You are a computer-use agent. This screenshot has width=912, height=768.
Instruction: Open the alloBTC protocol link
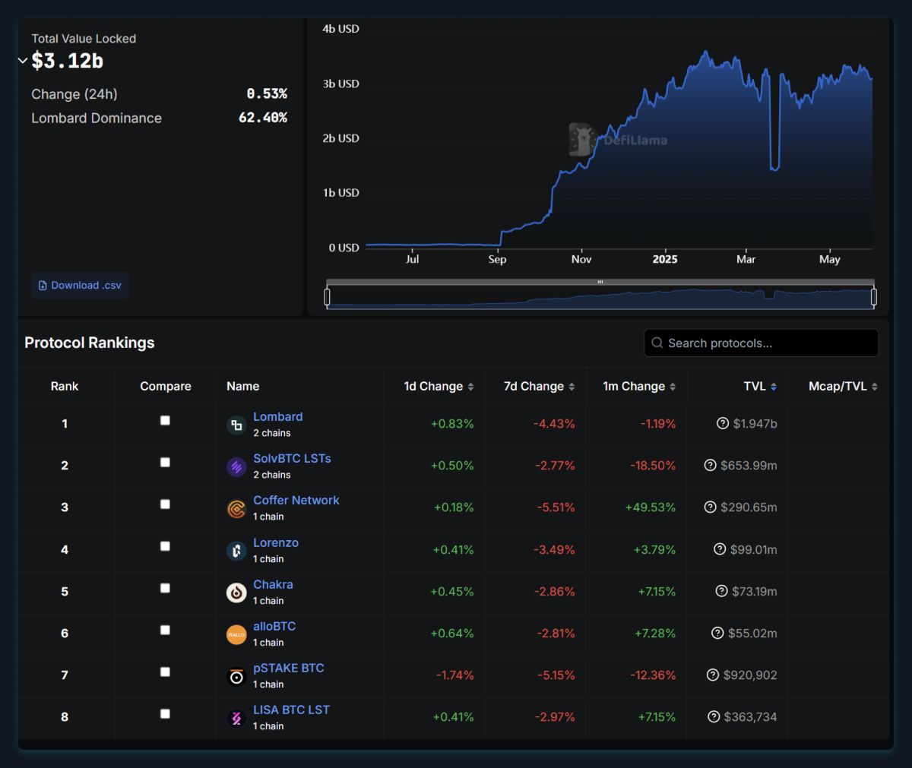click(x=274, y=626)
